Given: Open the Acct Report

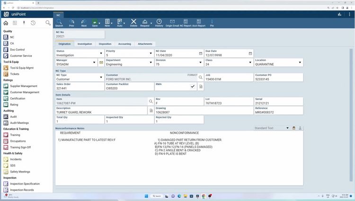Looking at the screenshot, I should (x=198, y=23).
